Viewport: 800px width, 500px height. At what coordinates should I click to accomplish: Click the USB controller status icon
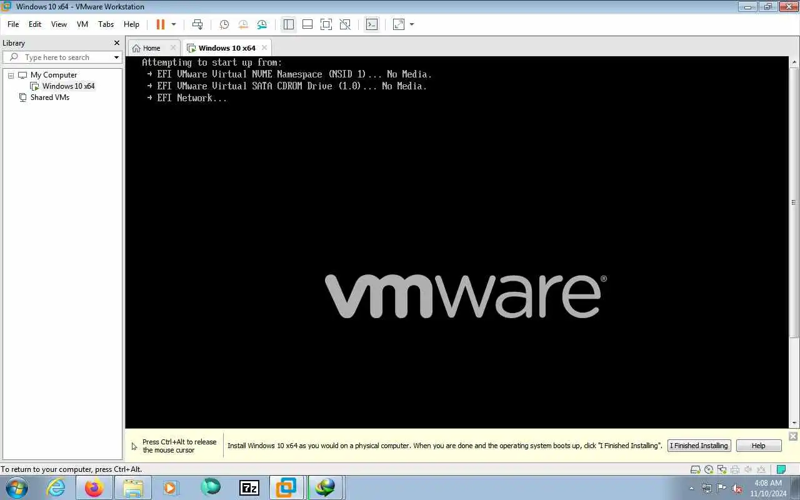[x=761, y=469]
